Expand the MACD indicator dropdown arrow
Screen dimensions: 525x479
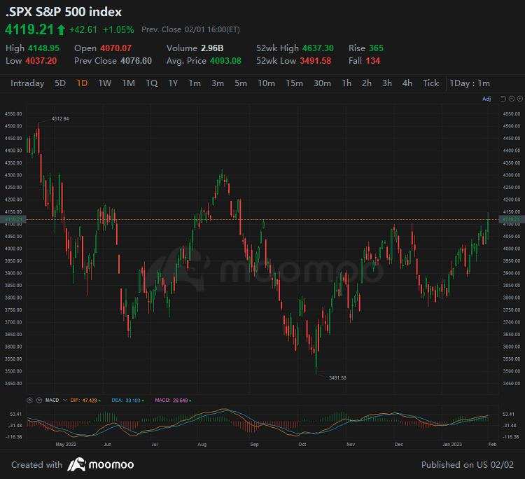64,401
